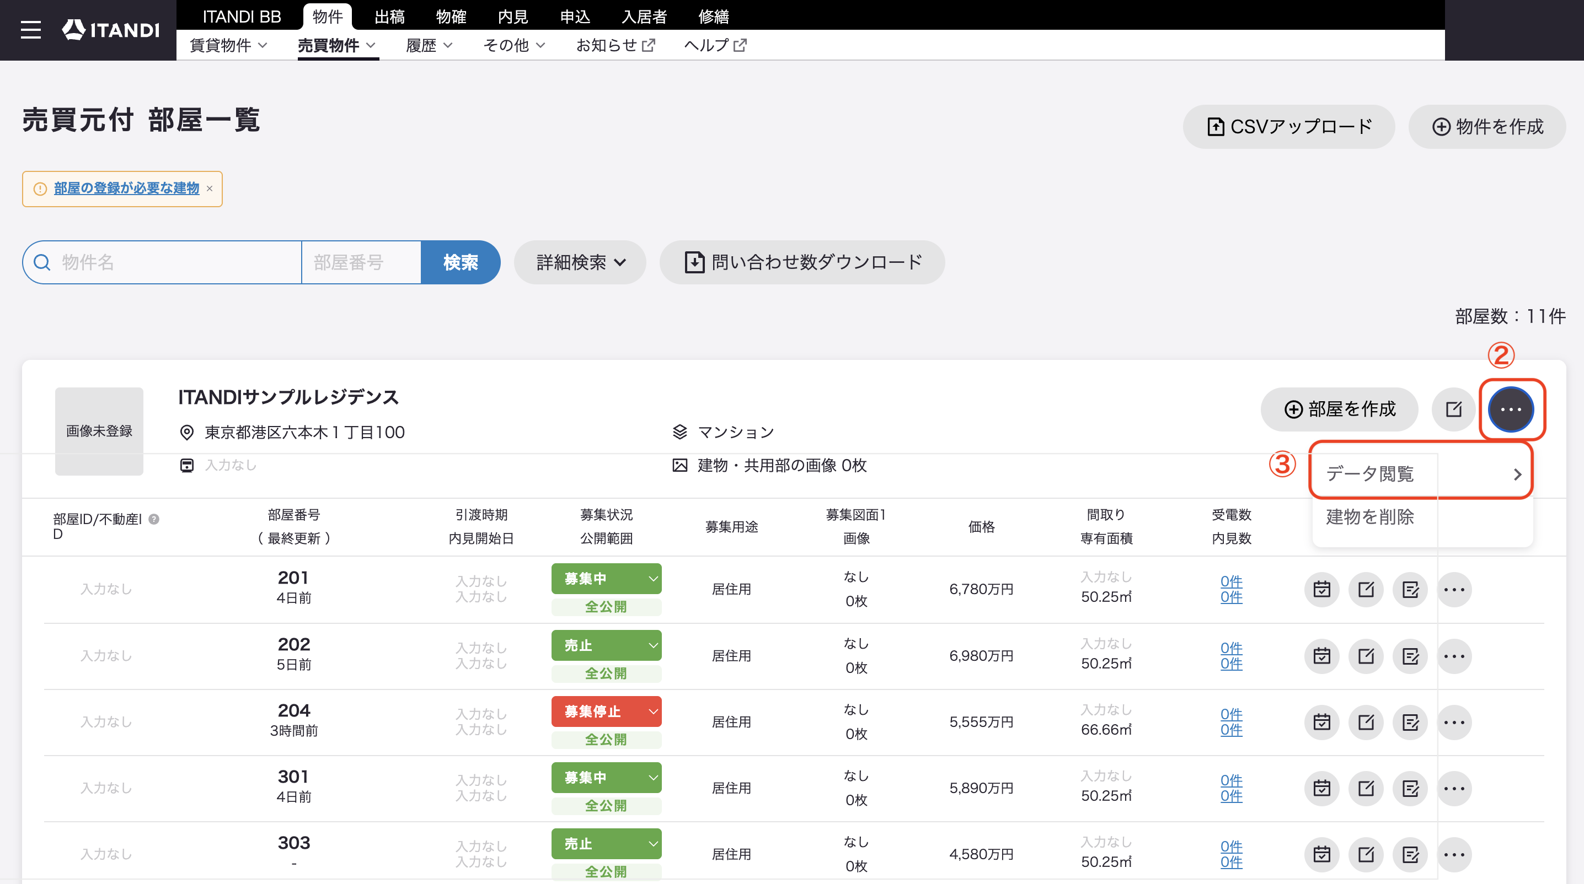Click the CSVアップロード button
The height and width of the screenshot is (884, 1584).
coord(1289,127)
